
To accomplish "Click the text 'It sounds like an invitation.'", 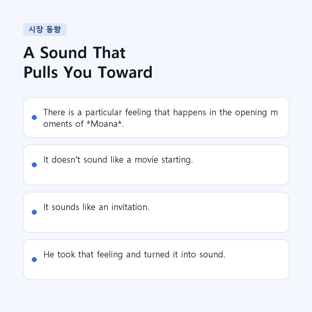I will point(96,207).
